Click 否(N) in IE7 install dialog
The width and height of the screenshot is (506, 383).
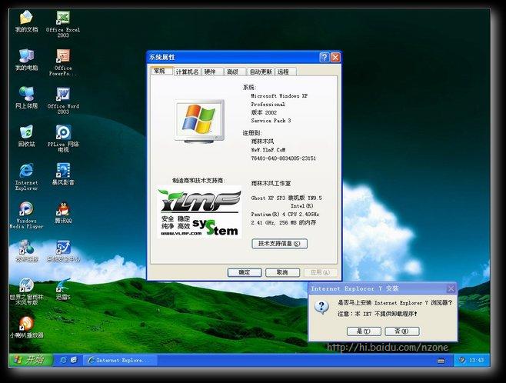click(401, 331)
